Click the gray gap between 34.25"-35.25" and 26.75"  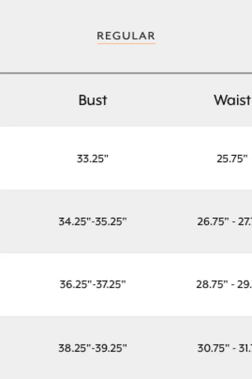tap(162, 222)
